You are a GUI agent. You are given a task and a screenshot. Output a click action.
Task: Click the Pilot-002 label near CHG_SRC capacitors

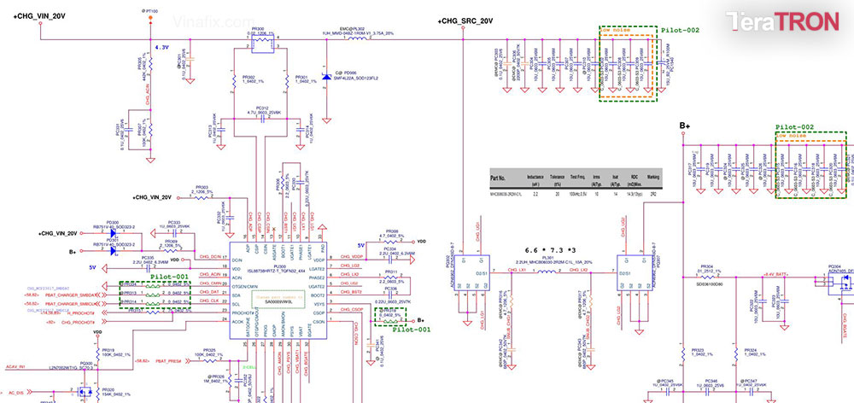tap(681, 31)
